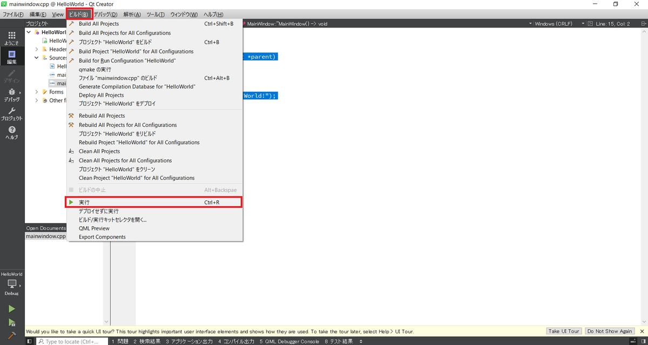This screenshot has width=648, height=345.
Task: Choose ビルド/実行キットセレクタを開く... menu item
Action: click(x=154, y=220)
